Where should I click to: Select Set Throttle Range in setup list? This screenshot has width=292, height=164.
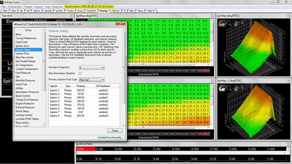[25, 61]
